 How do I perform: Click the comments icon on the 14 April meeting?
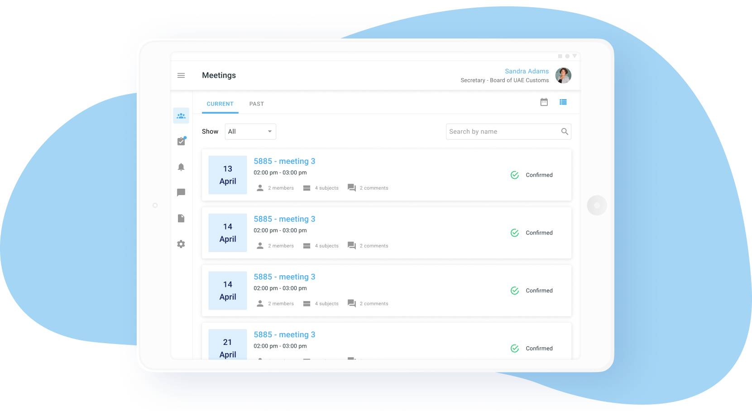click(x=352, y=245)
